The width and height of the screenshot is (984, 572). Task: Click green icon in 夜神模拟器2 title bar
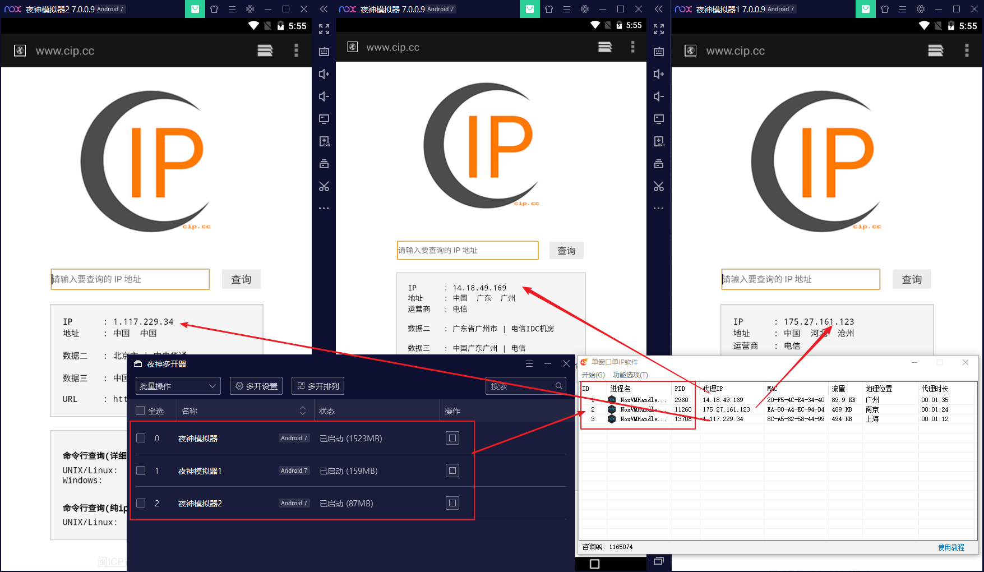click(195, 9)
